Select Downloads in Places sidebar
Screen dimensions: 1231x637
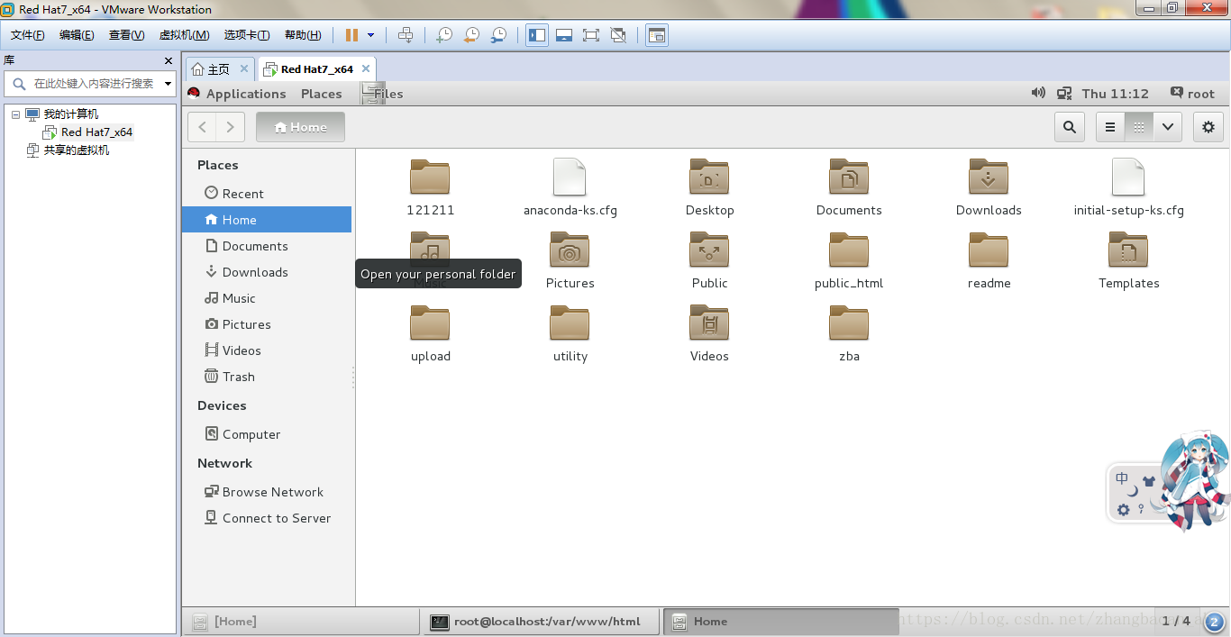pyautogui.click(x=267, y=272)
